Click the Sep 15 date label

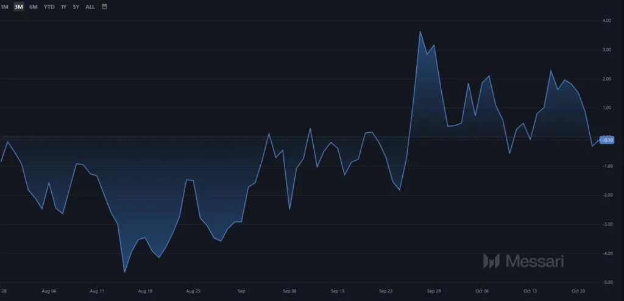point(338,291)
